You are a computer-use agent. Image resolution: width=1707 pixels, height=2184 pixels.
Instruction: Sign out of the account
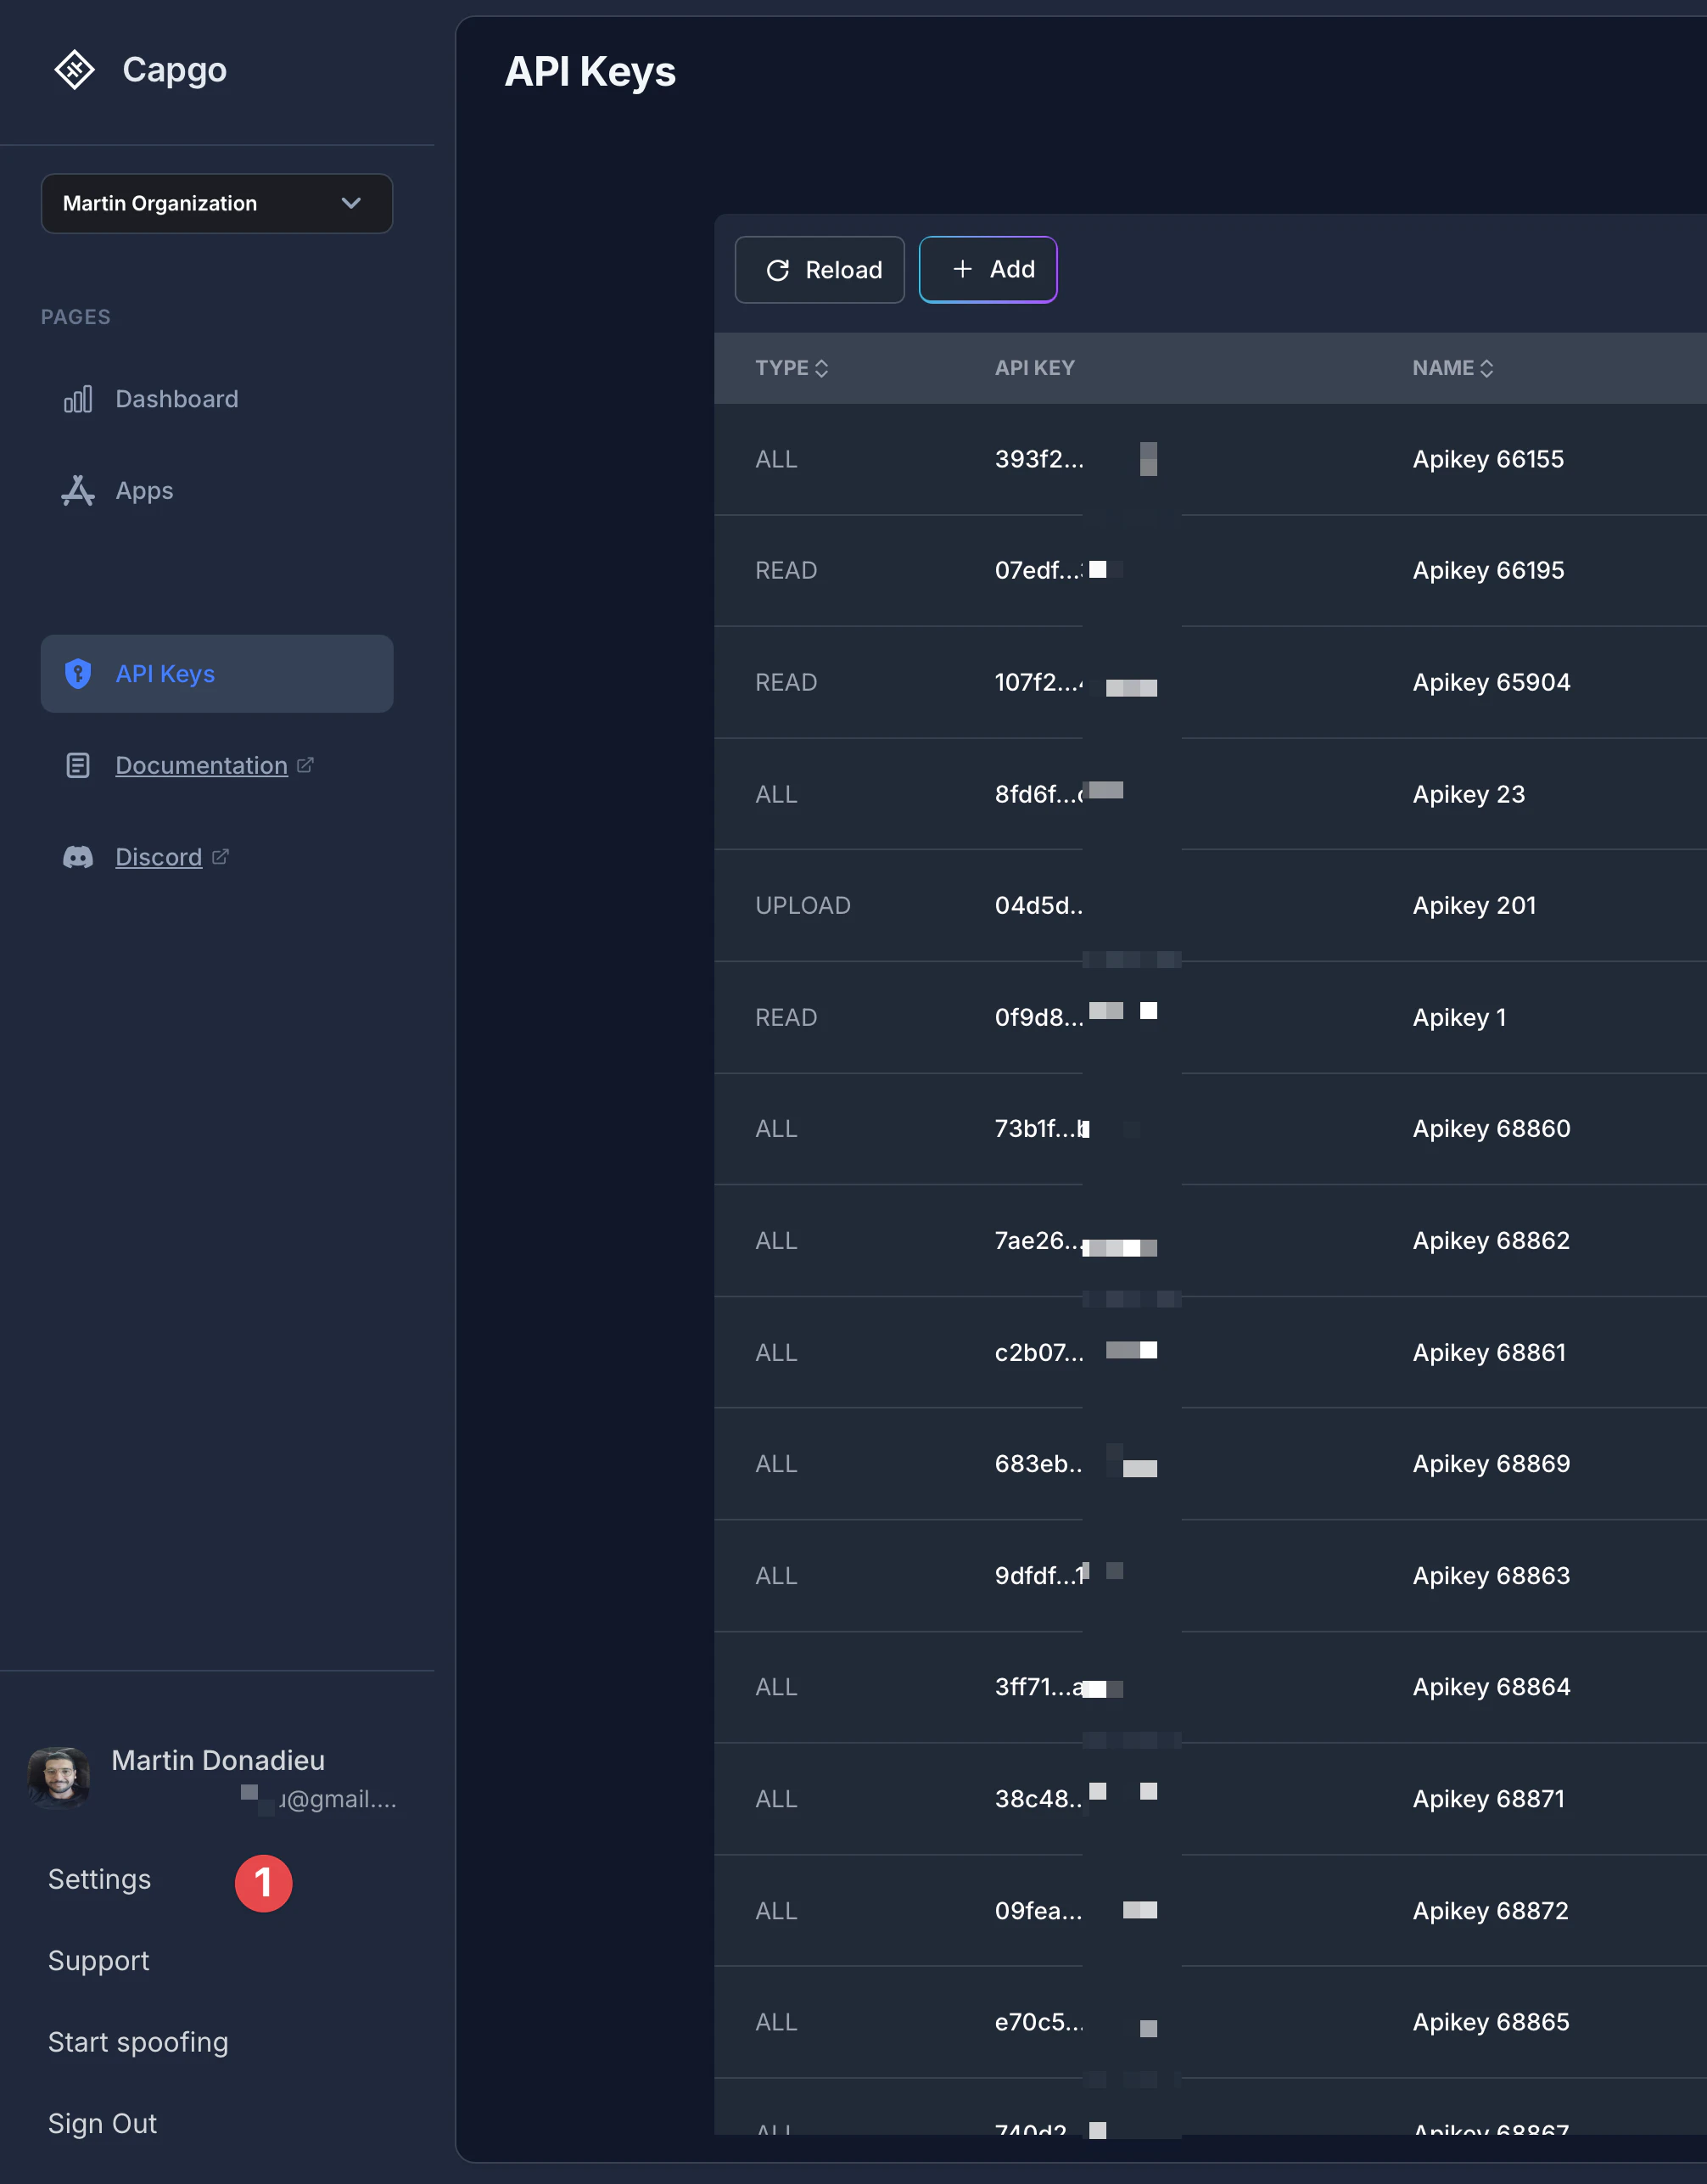click(102, 2123)
